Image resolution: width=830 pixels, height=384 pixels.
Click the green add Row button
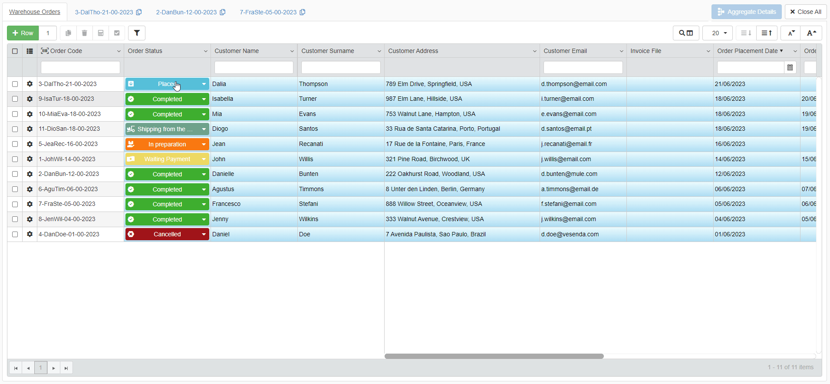click(23, 33)
